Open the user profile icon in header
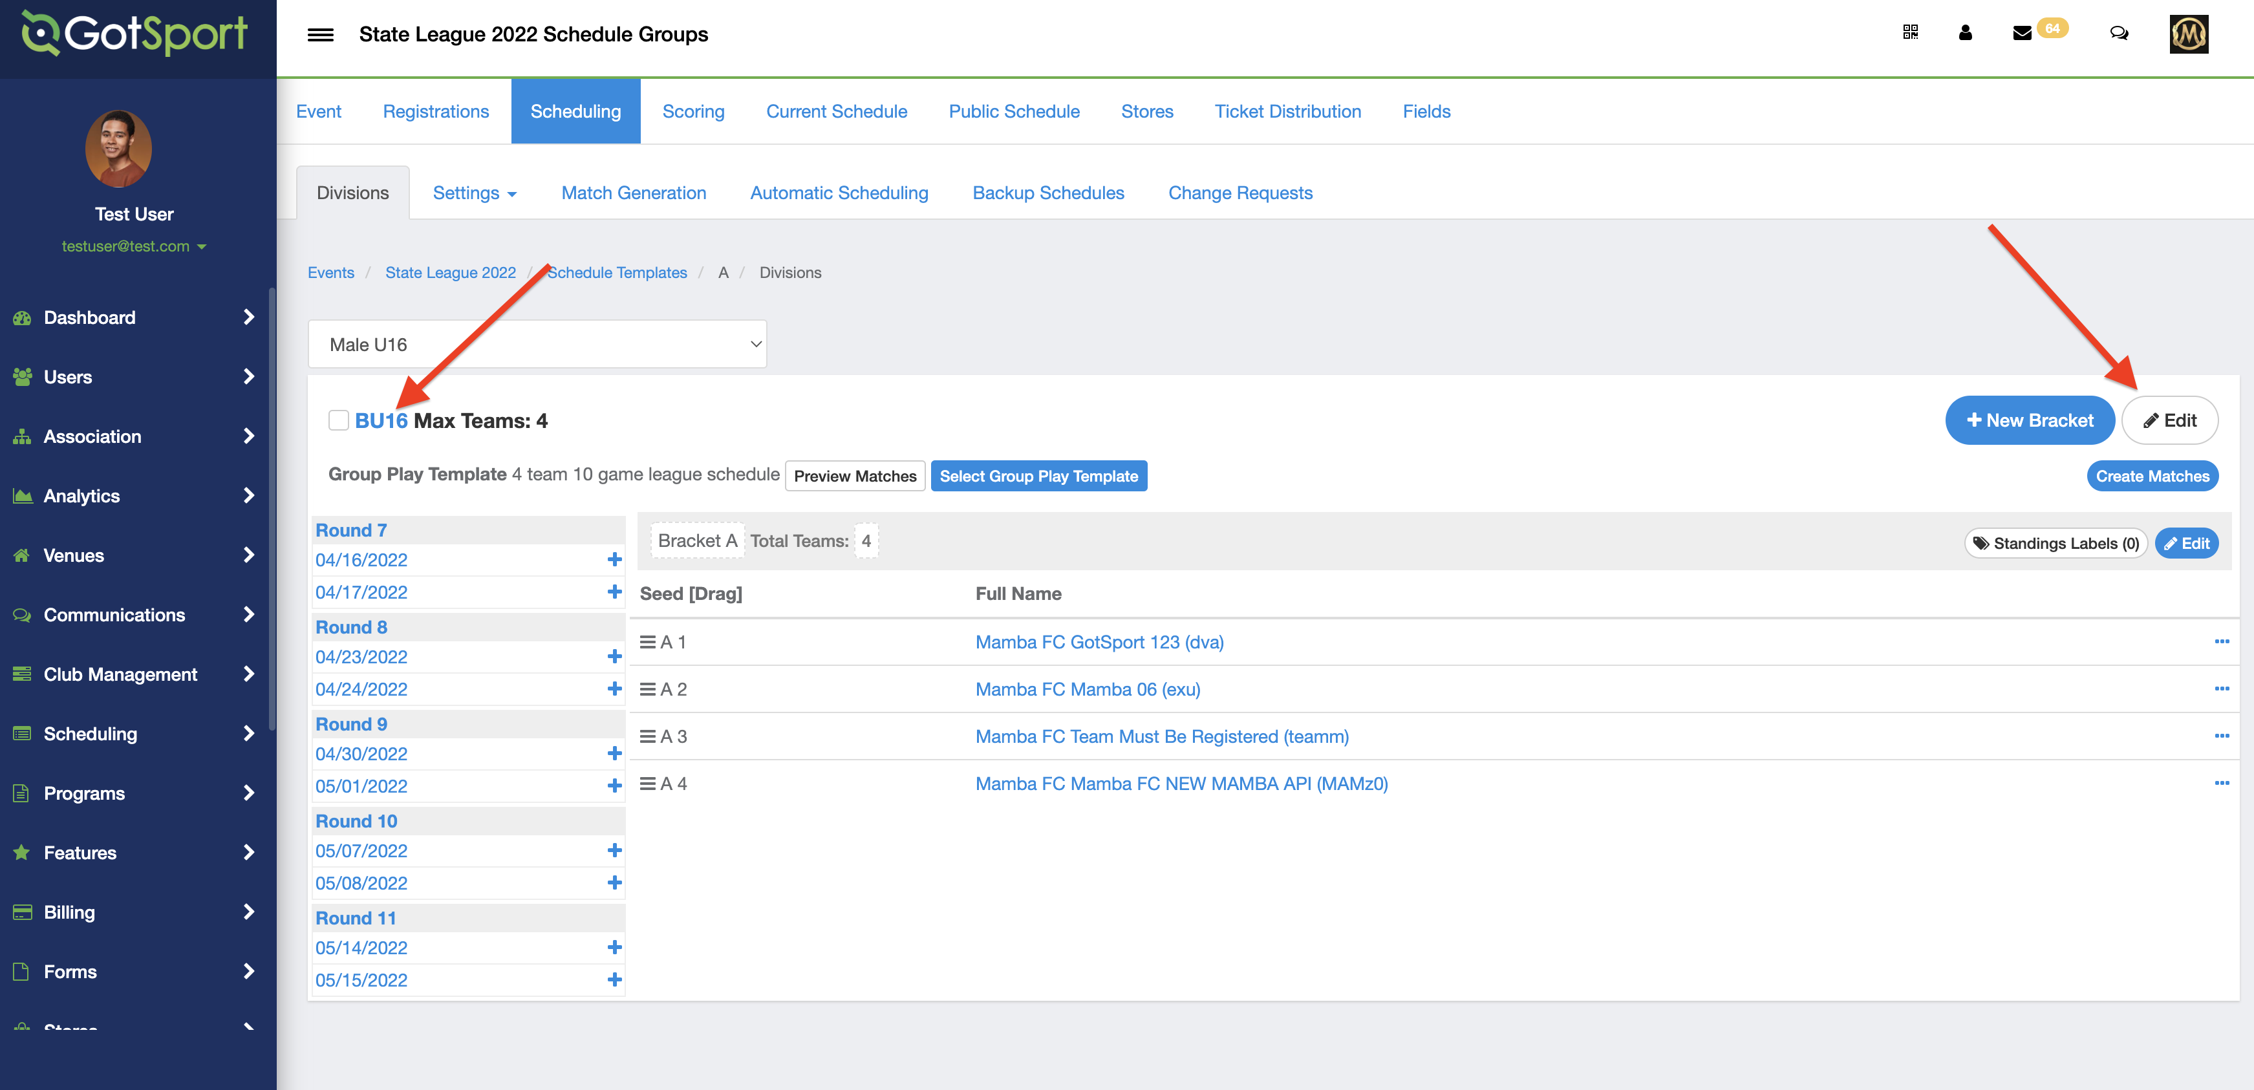2254x1090 pixels. (x=1965, y=32)
